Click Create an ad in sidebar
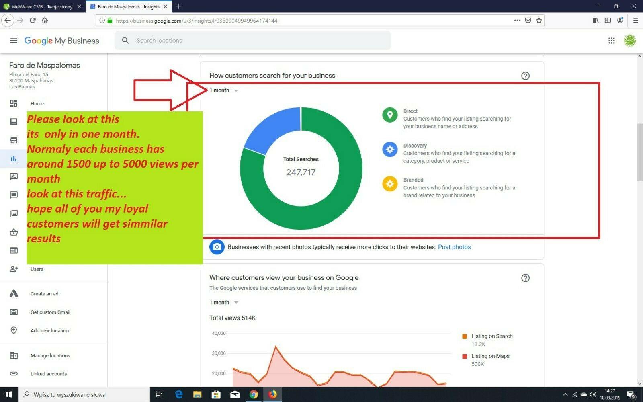 pos(44,293)
